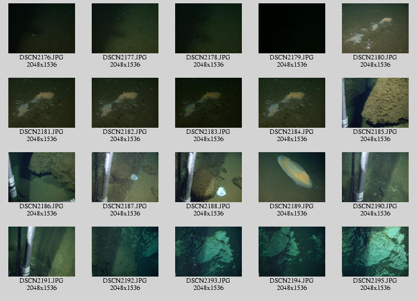Open thumbnail image DSCN2195.JPG
The height and width of the screenshot is (301, 417).
coord(375,252)
